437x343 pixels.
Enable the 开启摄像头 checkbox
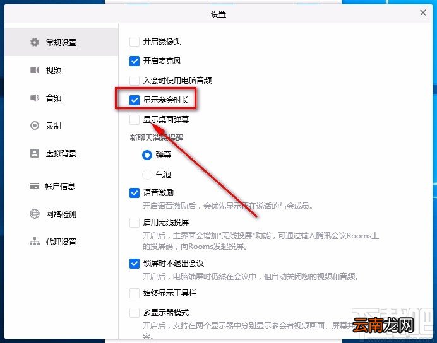point(135,42)
